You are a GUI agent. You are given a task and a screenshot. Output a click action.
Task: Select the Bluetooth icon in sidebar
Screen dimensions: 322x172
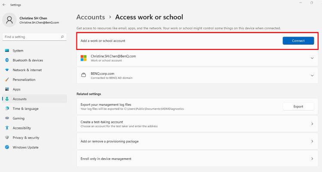pyautogui.click(x=7, y=60)
